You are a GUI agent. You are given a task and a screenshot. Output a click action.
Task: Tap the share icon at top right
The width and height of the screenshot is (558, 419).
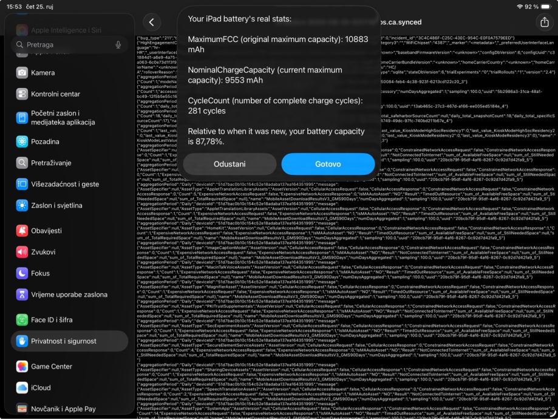(545, 22)
